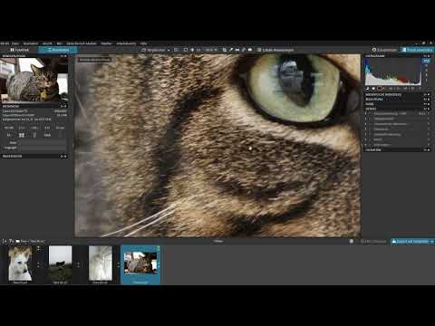Click the Autor metadata input field
This screenshot has width=435, height=326.
pyautogui.click(x=43, y=142)
